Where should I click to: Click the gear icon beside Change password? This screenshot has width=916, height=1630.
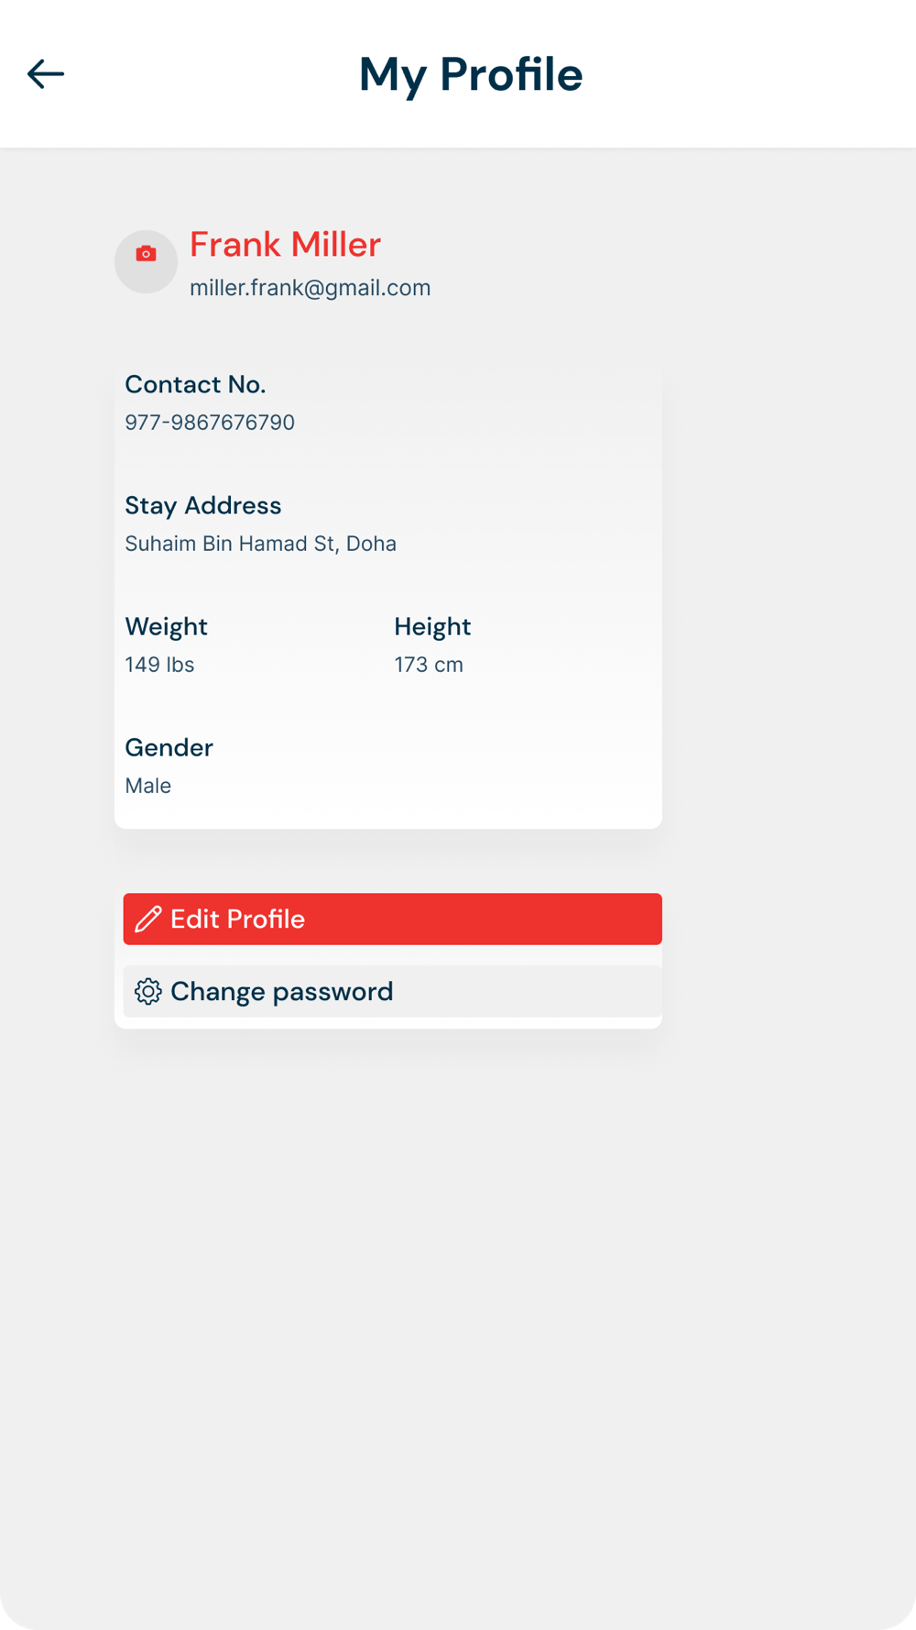[148, 991]
